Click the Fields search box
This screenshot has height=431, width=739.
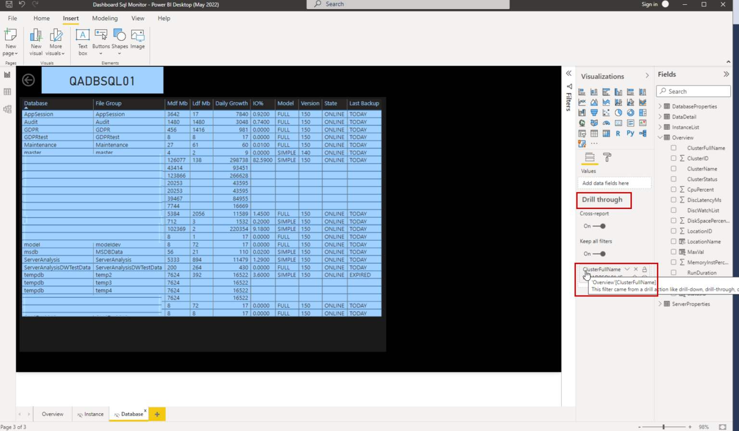(693, 91)
